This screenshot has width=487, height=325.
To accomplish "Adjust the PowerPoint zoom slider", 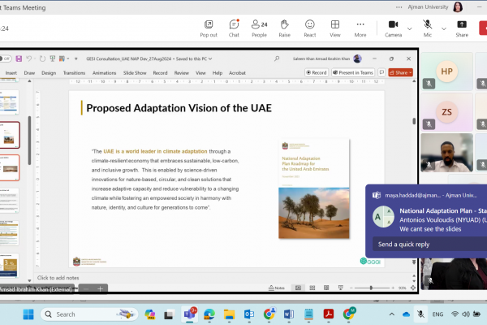I will click(x=371, y=288).
